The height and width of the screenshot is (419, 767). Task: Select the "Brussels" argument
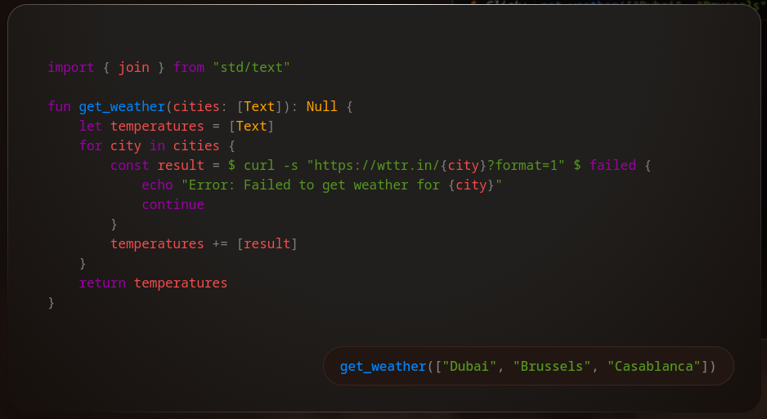click(552, 366)
